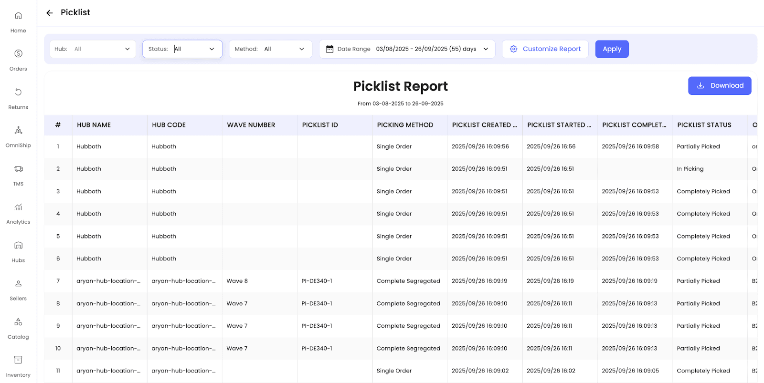Open the Home page from sidebar
The image size is (764, 383).
tap(18, 21)
